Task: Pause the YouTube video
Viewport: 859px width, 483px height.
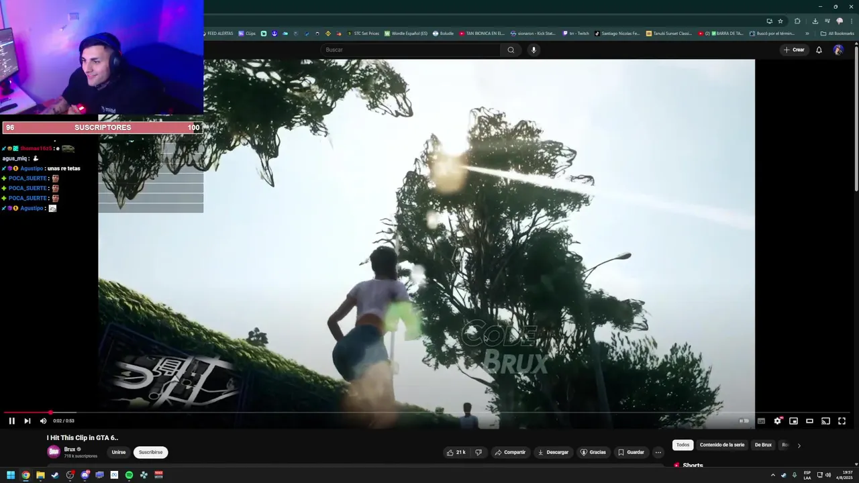Action: coord(11,421)
